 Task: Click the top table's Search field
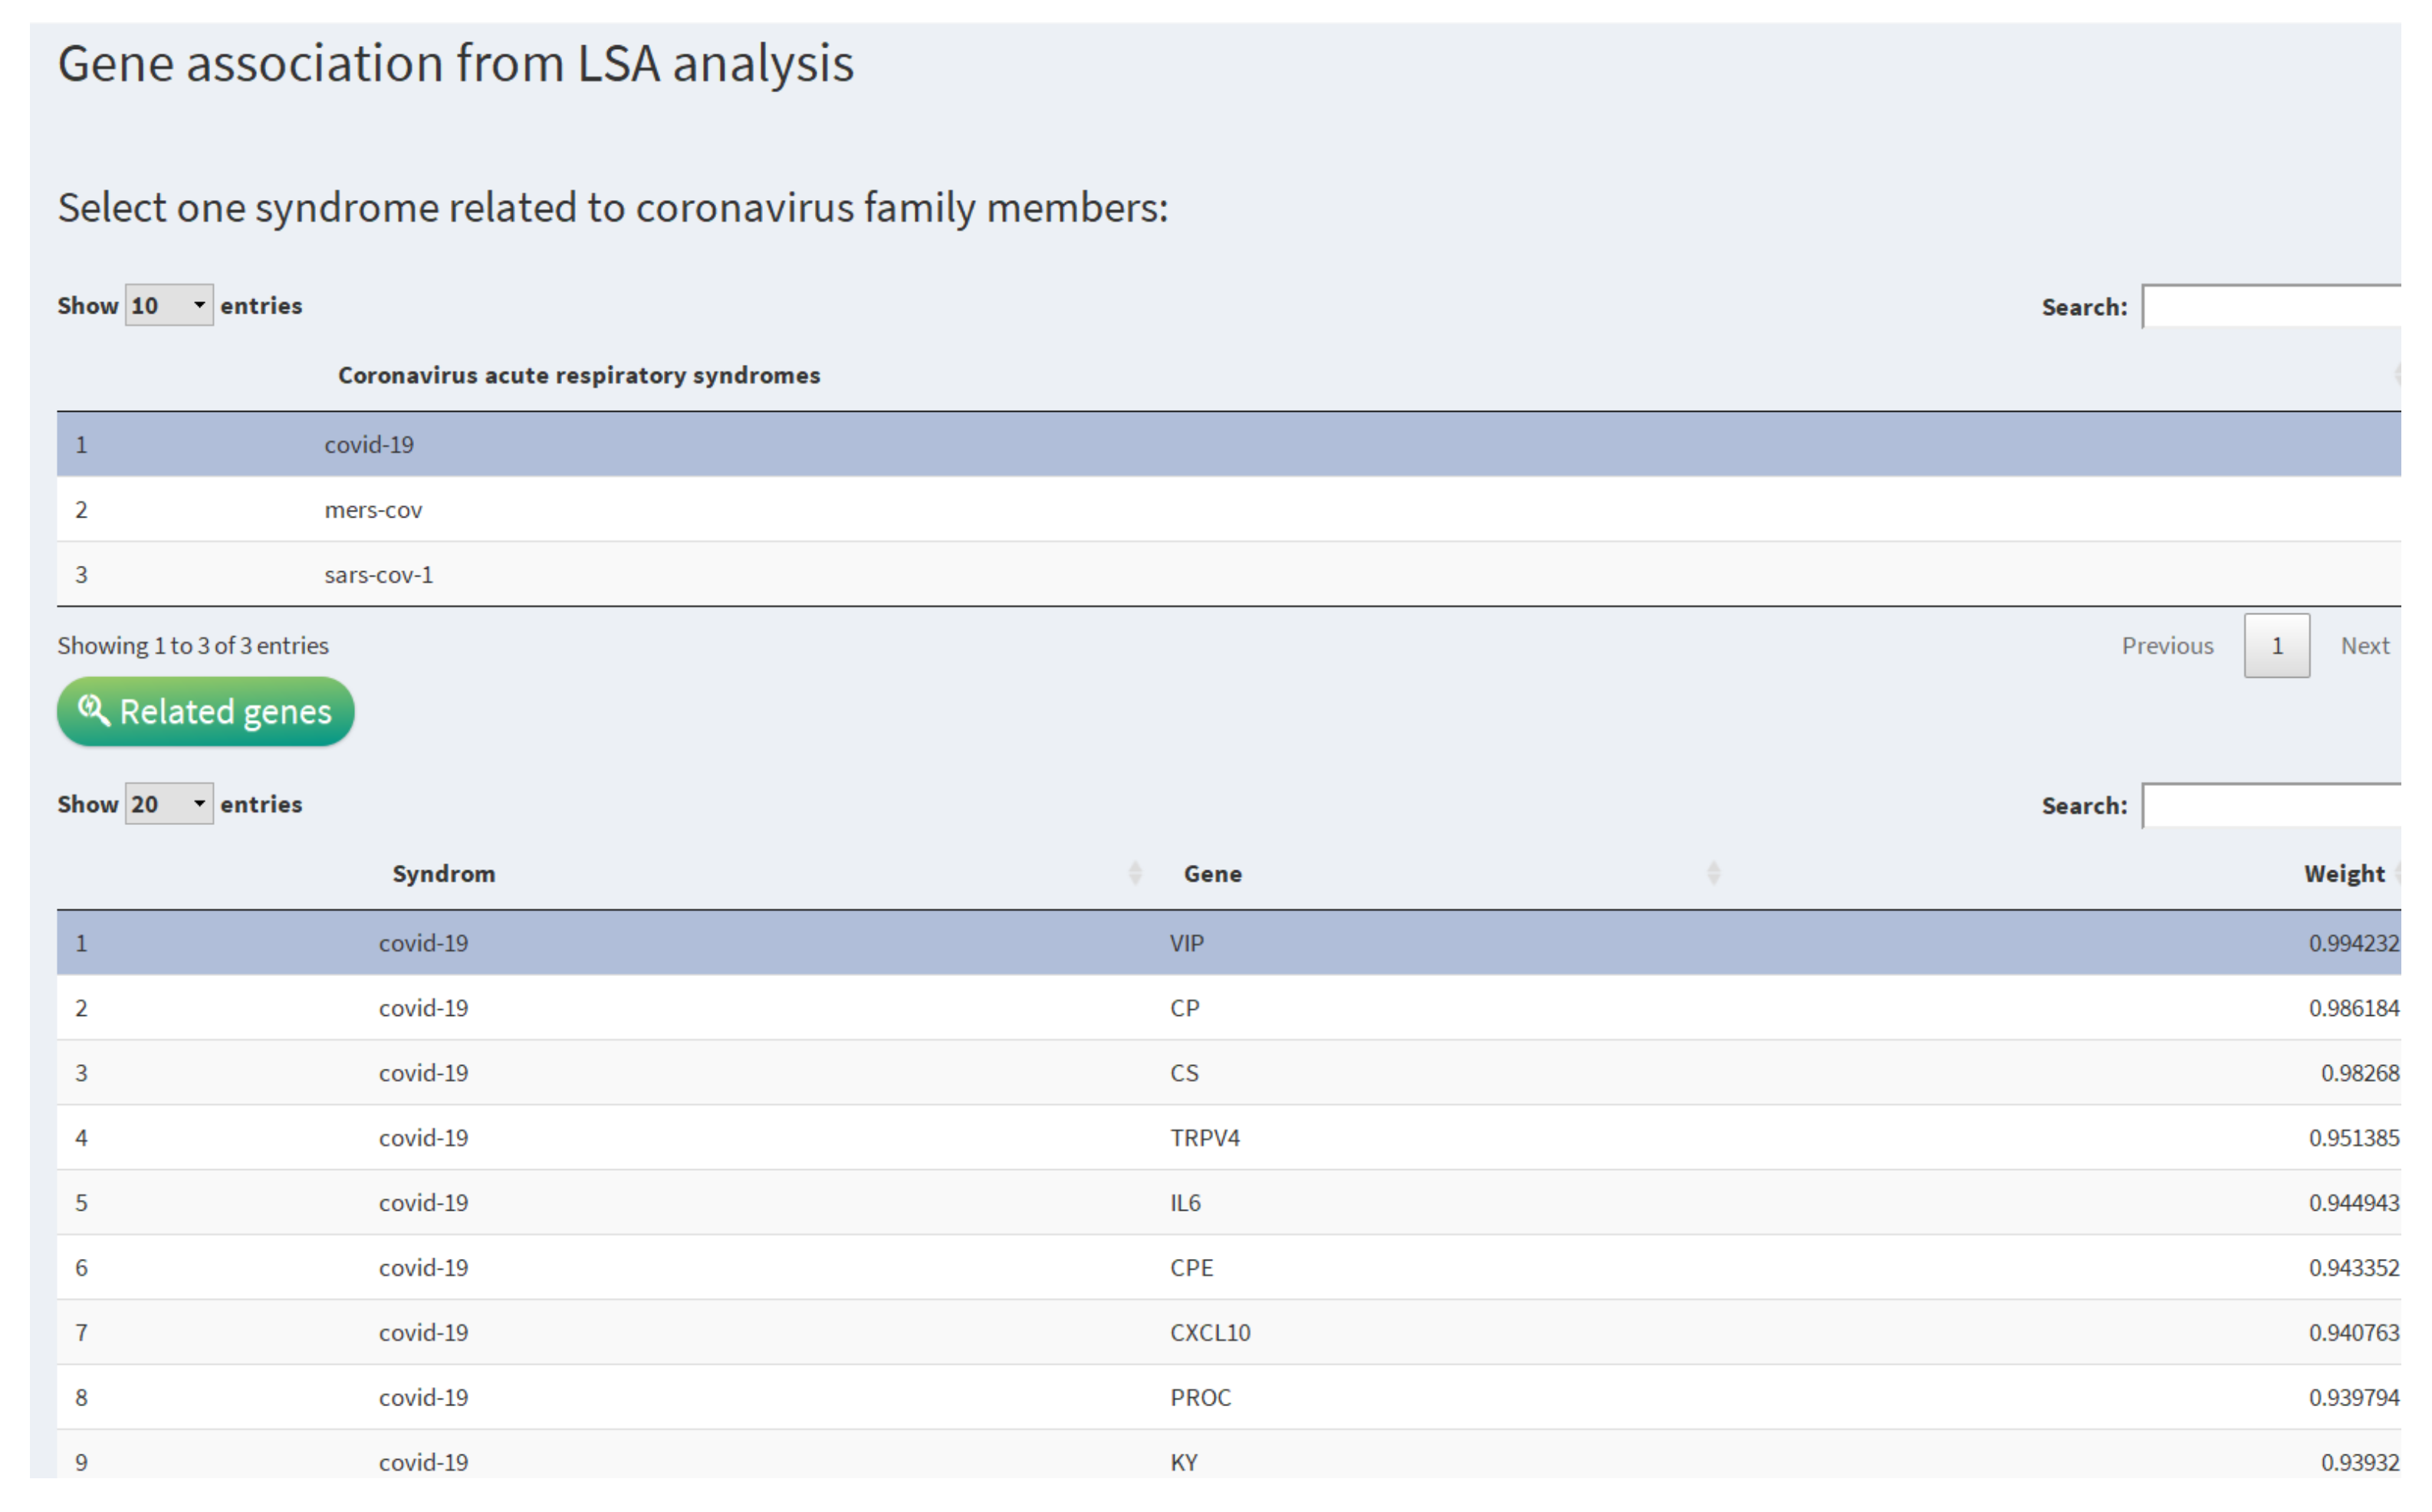coord(2270,307)
